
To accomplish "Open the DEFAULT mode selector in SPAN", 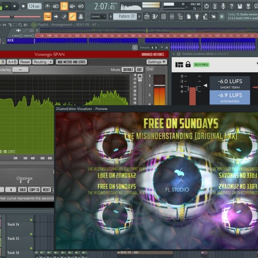I will point(128,70).
